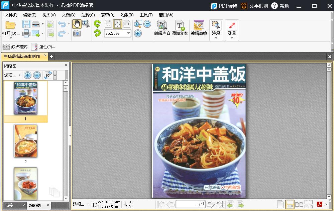Screen dimensions: 334x211
Task: Select multi-page grid layout in the status bar
Action: click(x=309, y=204)
